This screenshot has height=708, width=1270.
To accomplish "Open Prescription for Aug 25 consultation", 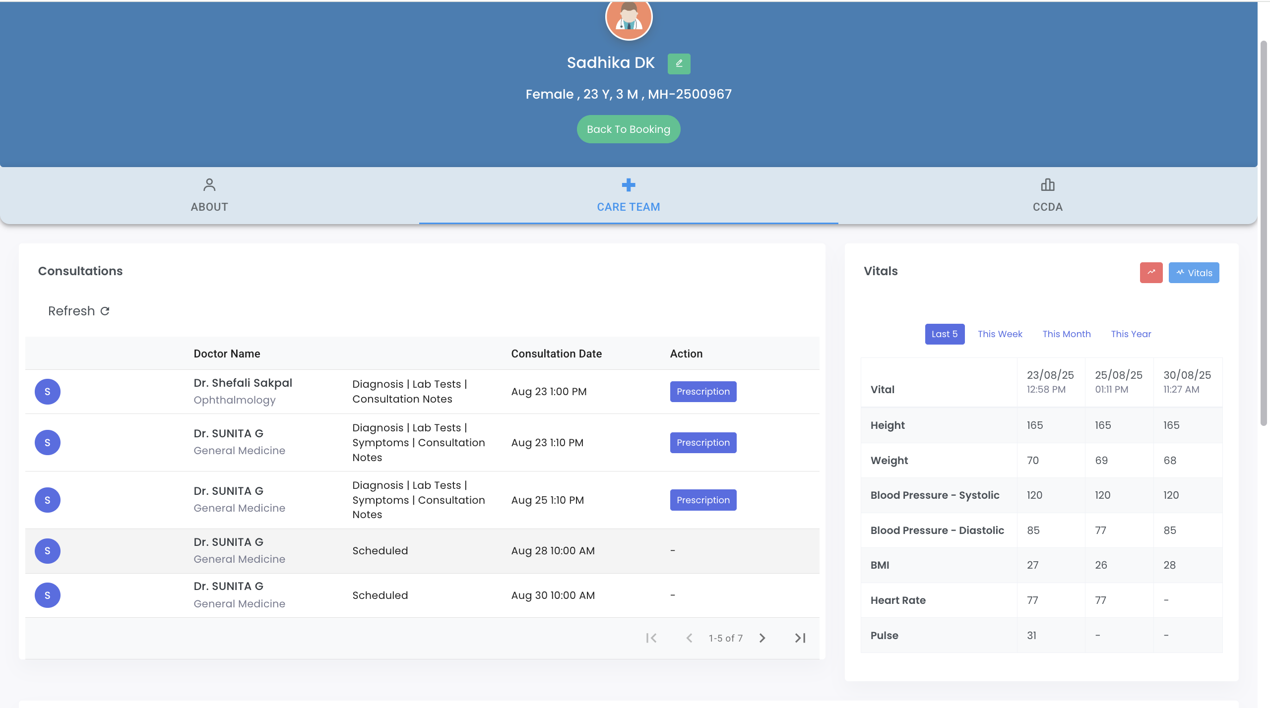I will 702,500.
